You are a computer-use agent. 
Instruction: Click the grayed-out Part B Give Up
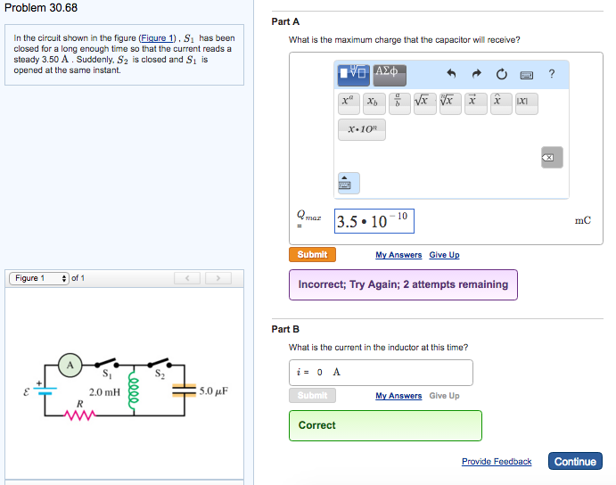pyautogui.click(x=444, y=396)
